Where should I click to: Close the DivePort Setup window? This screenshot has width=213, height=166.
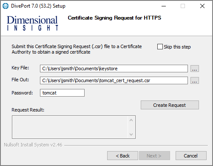click(202, 6)
